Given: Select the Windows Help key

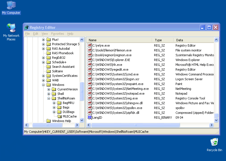Looking at the screenshot, I should pyautogui.click(x=61, y=121).
